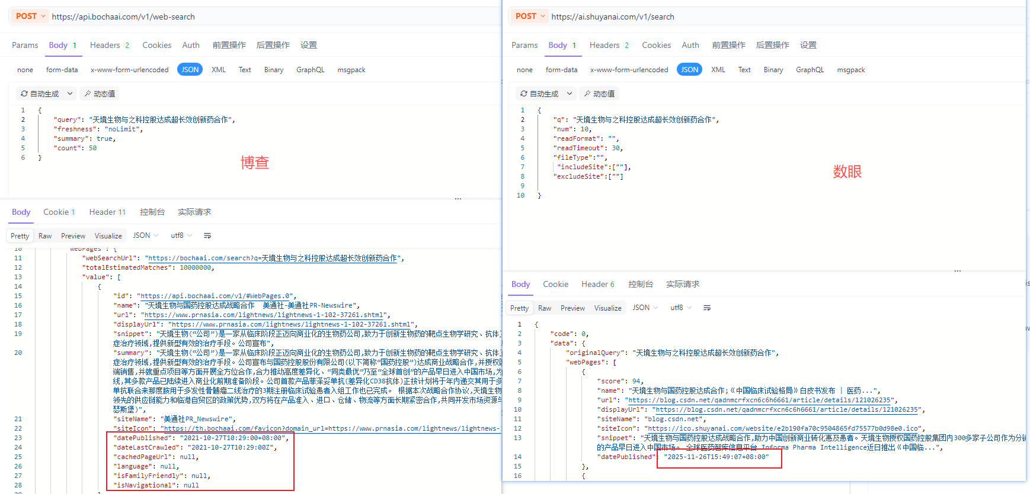Select JSON body type in shuyanai request
1030x494 pixels.
[x=690, y=69]
